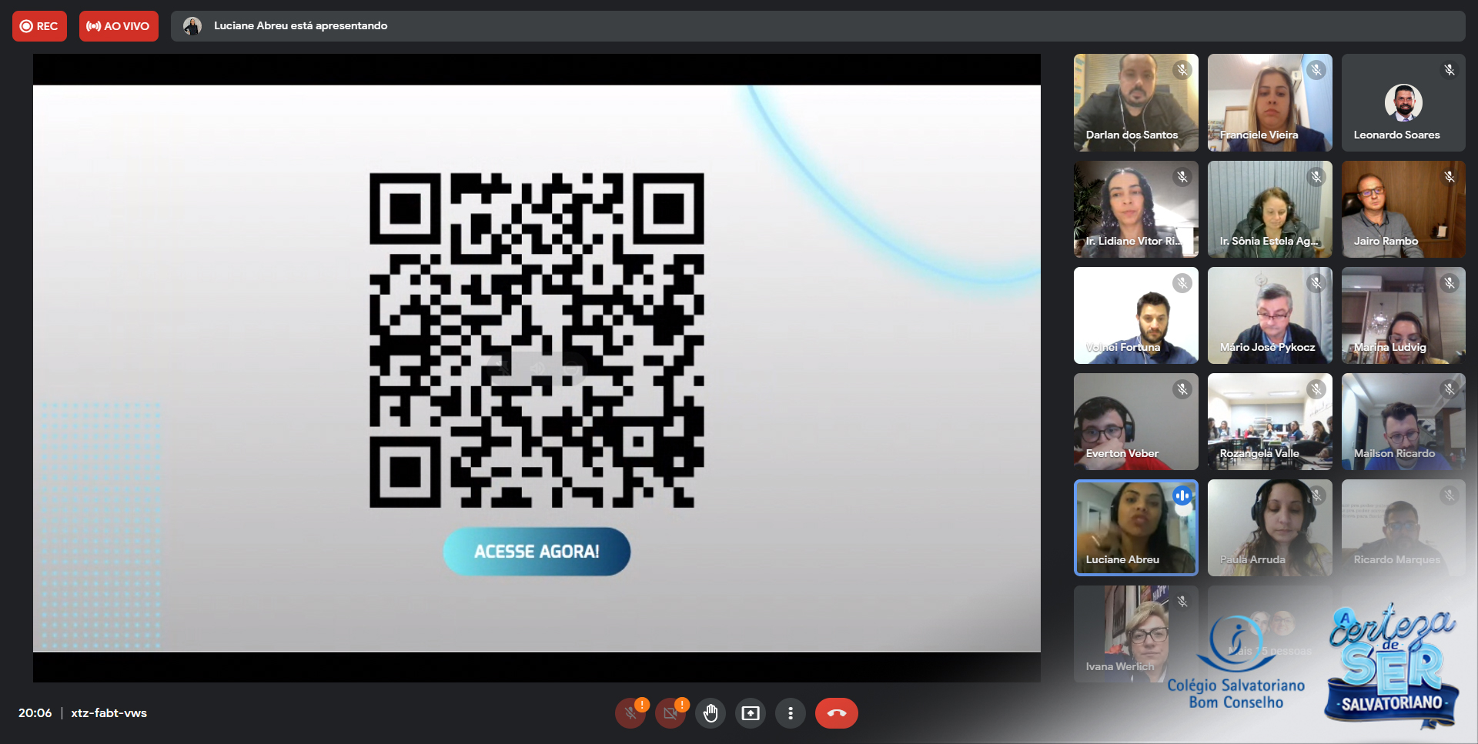The width and height of the screenshot is (1478, 744).
Task: Select Ricardo Marques video tile
Action: pos(1403,528)
